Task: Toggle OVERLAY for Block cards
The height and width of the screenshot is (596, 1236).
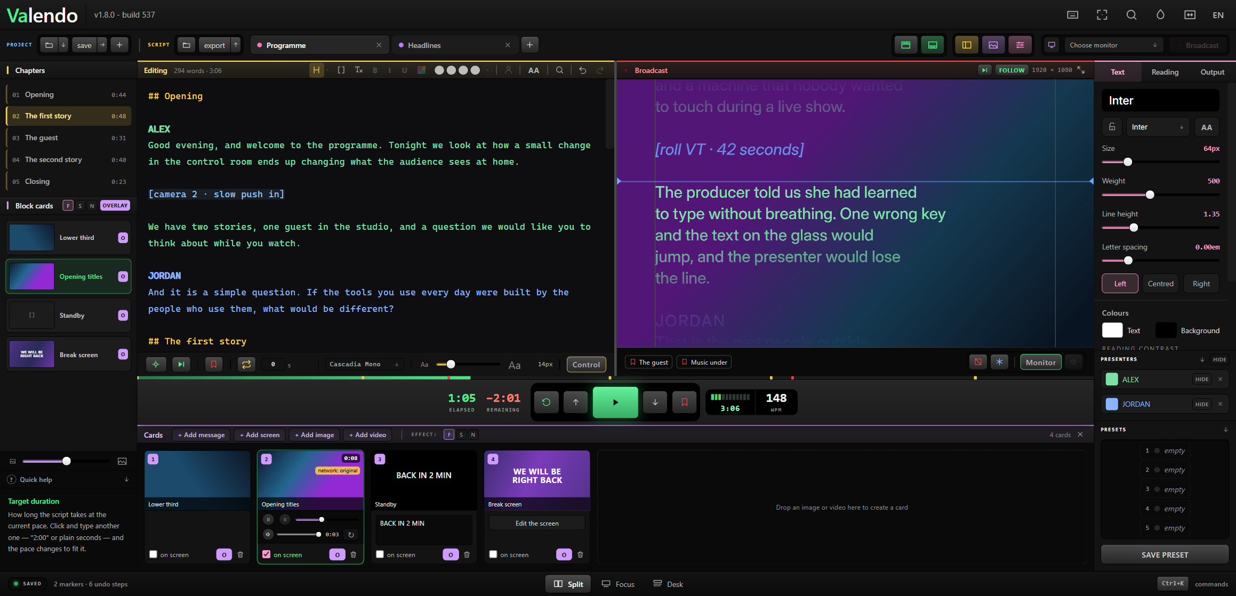Action: 115,206
